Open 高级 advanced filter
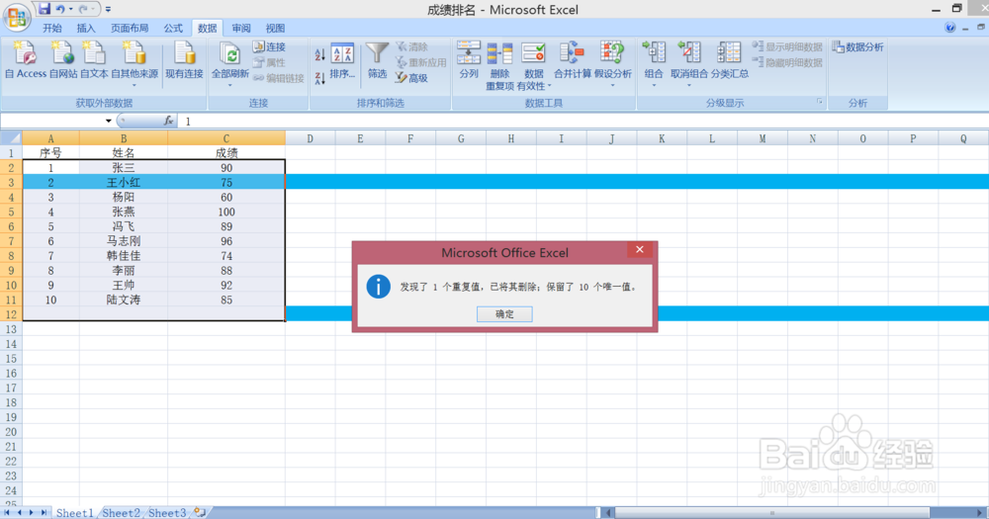989x519 pixels. click(411, 77)
